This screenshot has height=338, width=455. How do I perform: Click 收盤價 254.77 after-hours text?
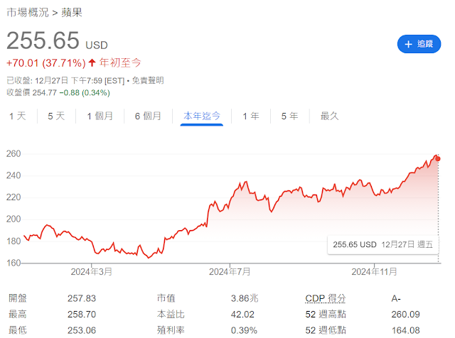(31, 93)
